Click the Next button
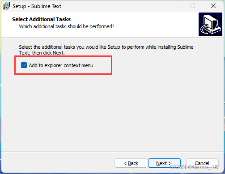Screen dimensions: 225x174 coord(164,163)
